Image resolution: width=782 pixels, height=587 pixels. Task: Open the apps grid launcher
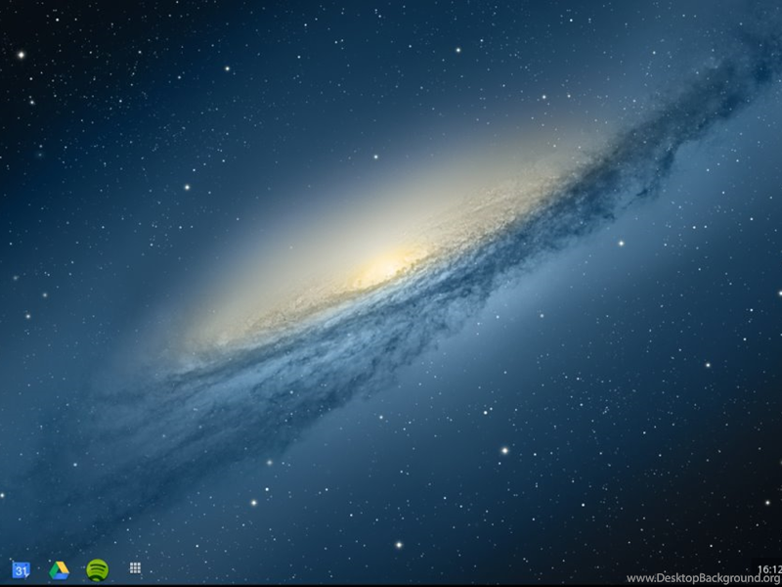click(135, 568)
